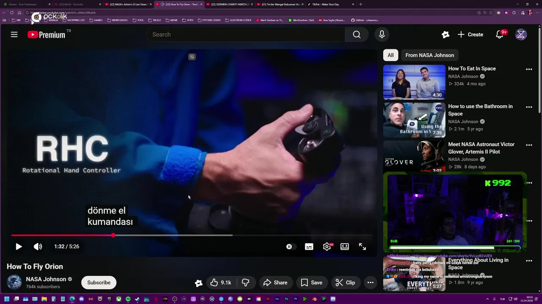
Task: Open Windows Start menu
Action: (x=7, y=299)
